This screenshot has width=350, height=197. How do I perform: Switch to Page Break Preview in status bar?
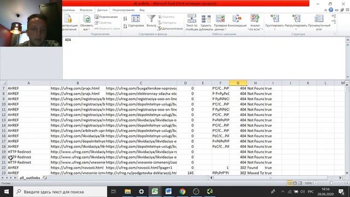click(x=300, y=183)
